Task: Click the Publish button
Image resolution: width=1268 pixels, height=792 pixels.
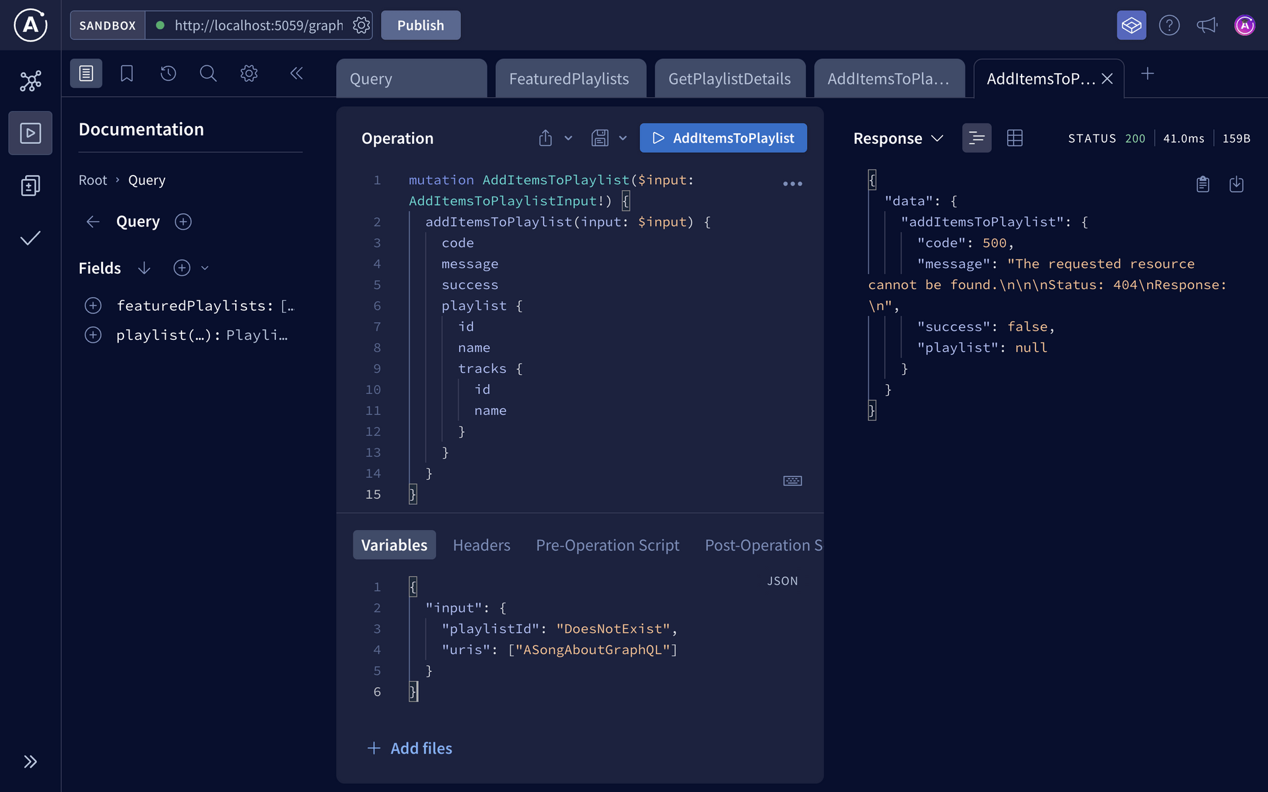Action: 421,25
